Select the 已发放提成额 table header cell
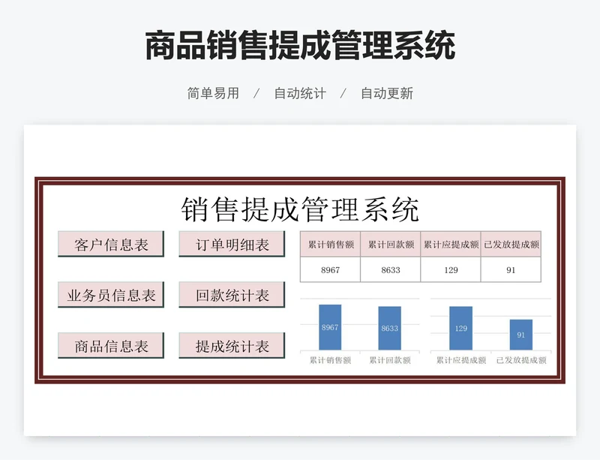 point(511,244)
